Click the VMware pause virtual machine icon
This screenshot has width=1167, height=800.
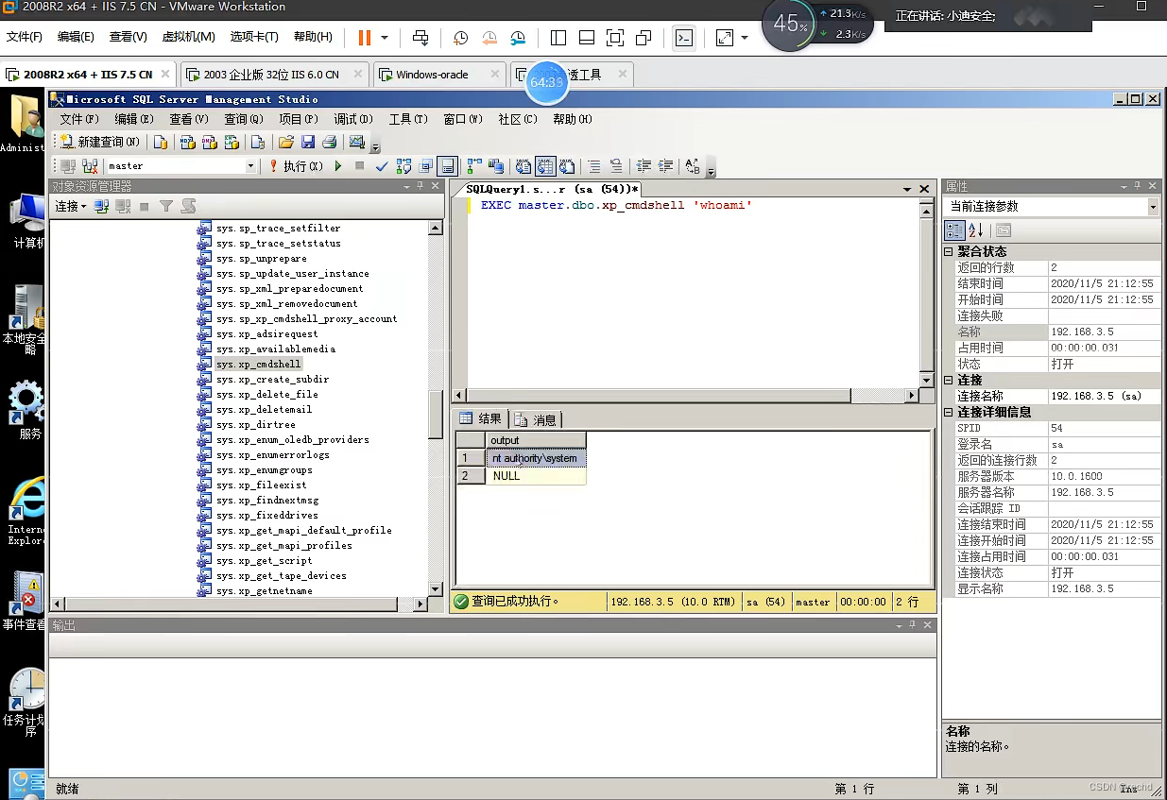pyautogui.click(x=365, y=38)
